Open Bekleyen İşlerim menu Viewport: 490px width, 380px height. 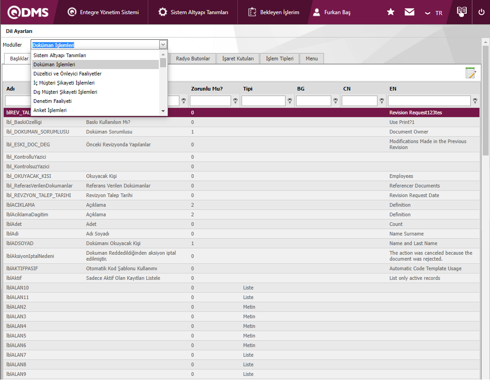click(274, 12)
